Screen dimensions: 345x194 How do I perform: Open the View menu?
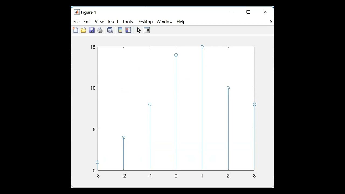[x=99, y=22]
